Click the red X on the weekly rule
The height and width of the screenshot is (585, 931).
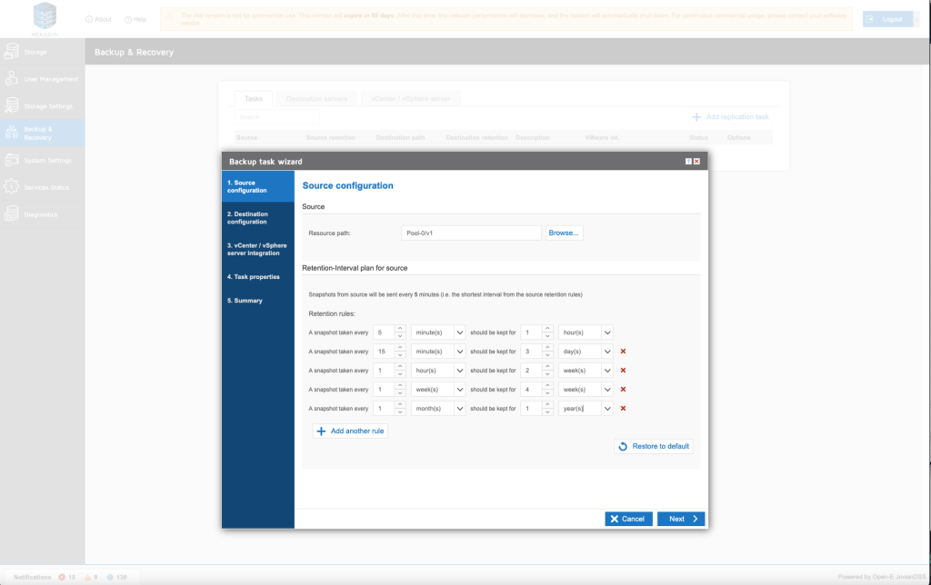(623, 390)
